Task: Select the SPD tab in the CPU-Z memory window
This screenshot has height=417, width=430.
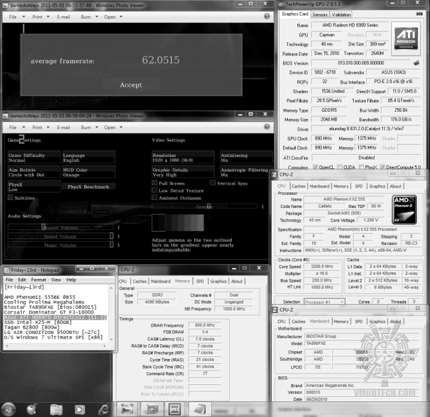Action: pos(200,281)
